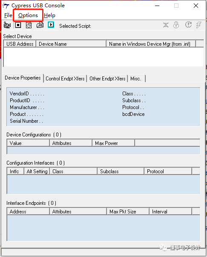This screenshot has width=207, height=257.
Task: Click the Interval column header
Action: tap(170, 211)
